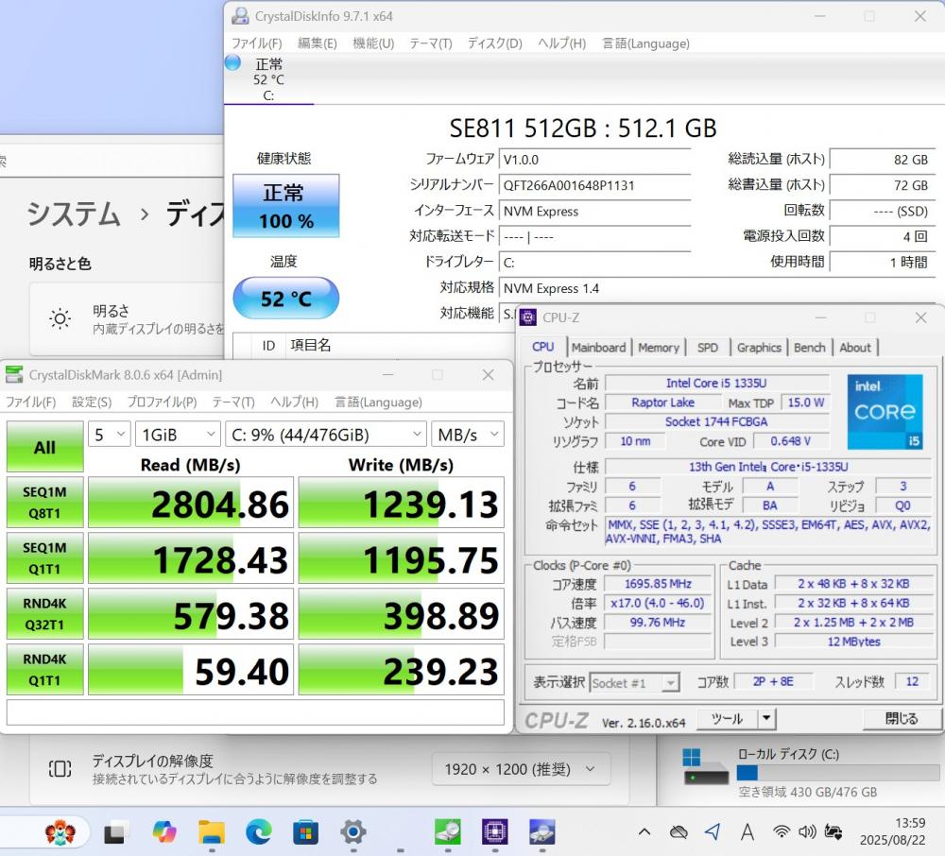Click the flower search highlight icon on the taskbar
Viewport: 945px width, 856px height.
click(60, 832)
